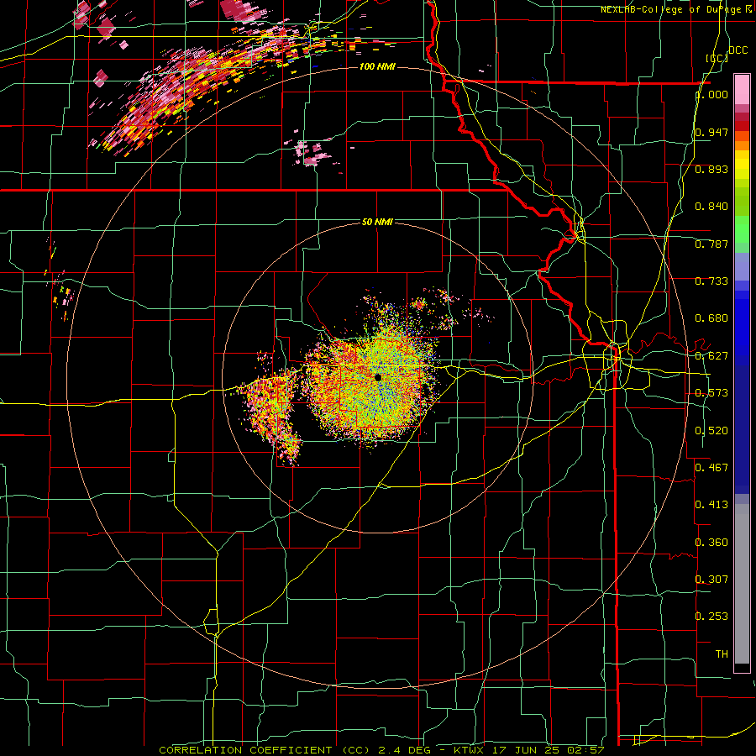
Task: Click the dark navy color bar swatch
Action: (742, 424)
